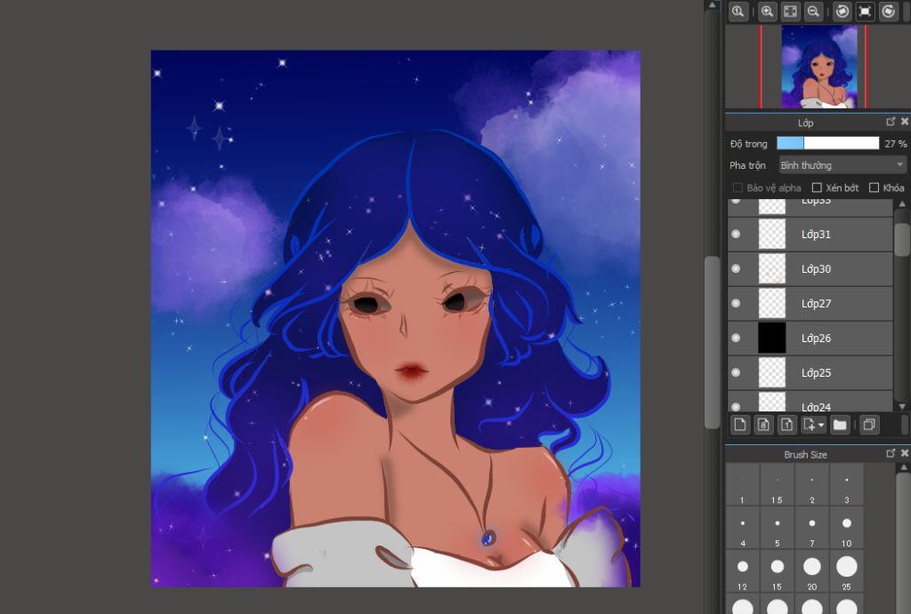Viewport: 911px width, 614px height.
Task: Set brush size to 12
Action: (x=743, y=571)
